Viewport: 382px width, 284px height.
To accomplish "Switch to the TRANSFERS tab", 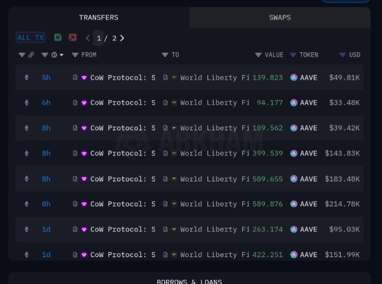I will (99, 18).
